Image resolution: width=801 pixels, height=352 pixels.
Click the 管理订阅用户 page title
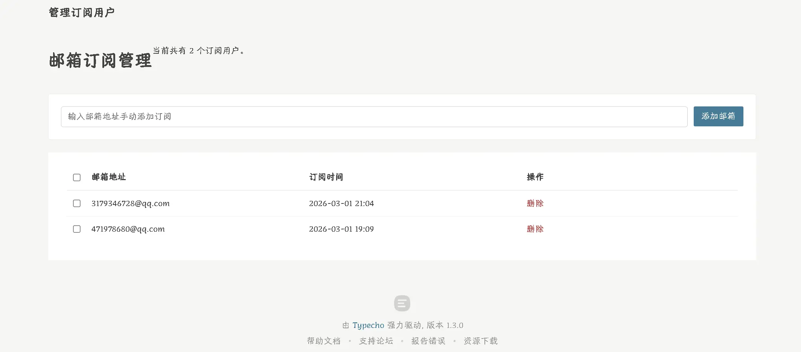pos(82,13)
